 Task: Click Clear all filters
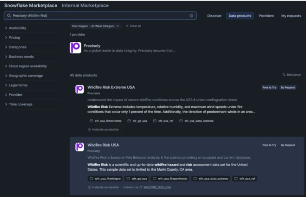click(133, 26)
